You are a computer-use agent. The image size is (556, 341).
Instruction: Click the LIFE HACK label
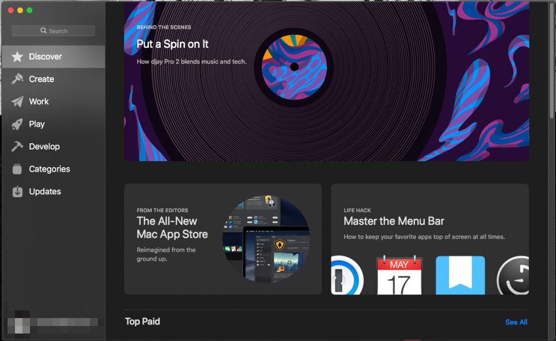pyautogui.click(x=357, y=210)
